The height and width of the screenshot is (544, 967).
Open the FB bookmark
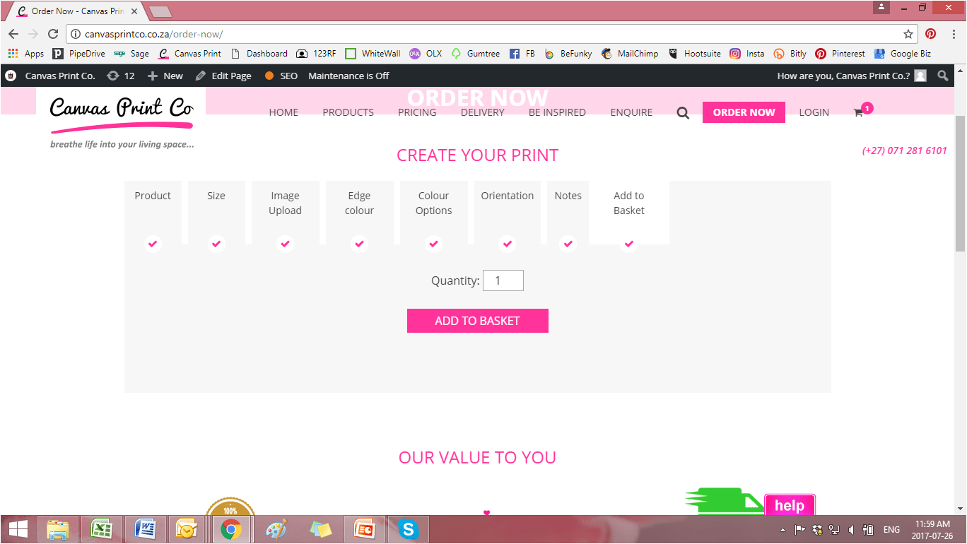pos(522,54)
